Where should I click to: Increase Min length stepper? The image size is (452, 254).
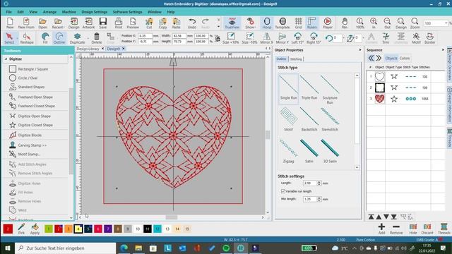(x=319, y=198)
